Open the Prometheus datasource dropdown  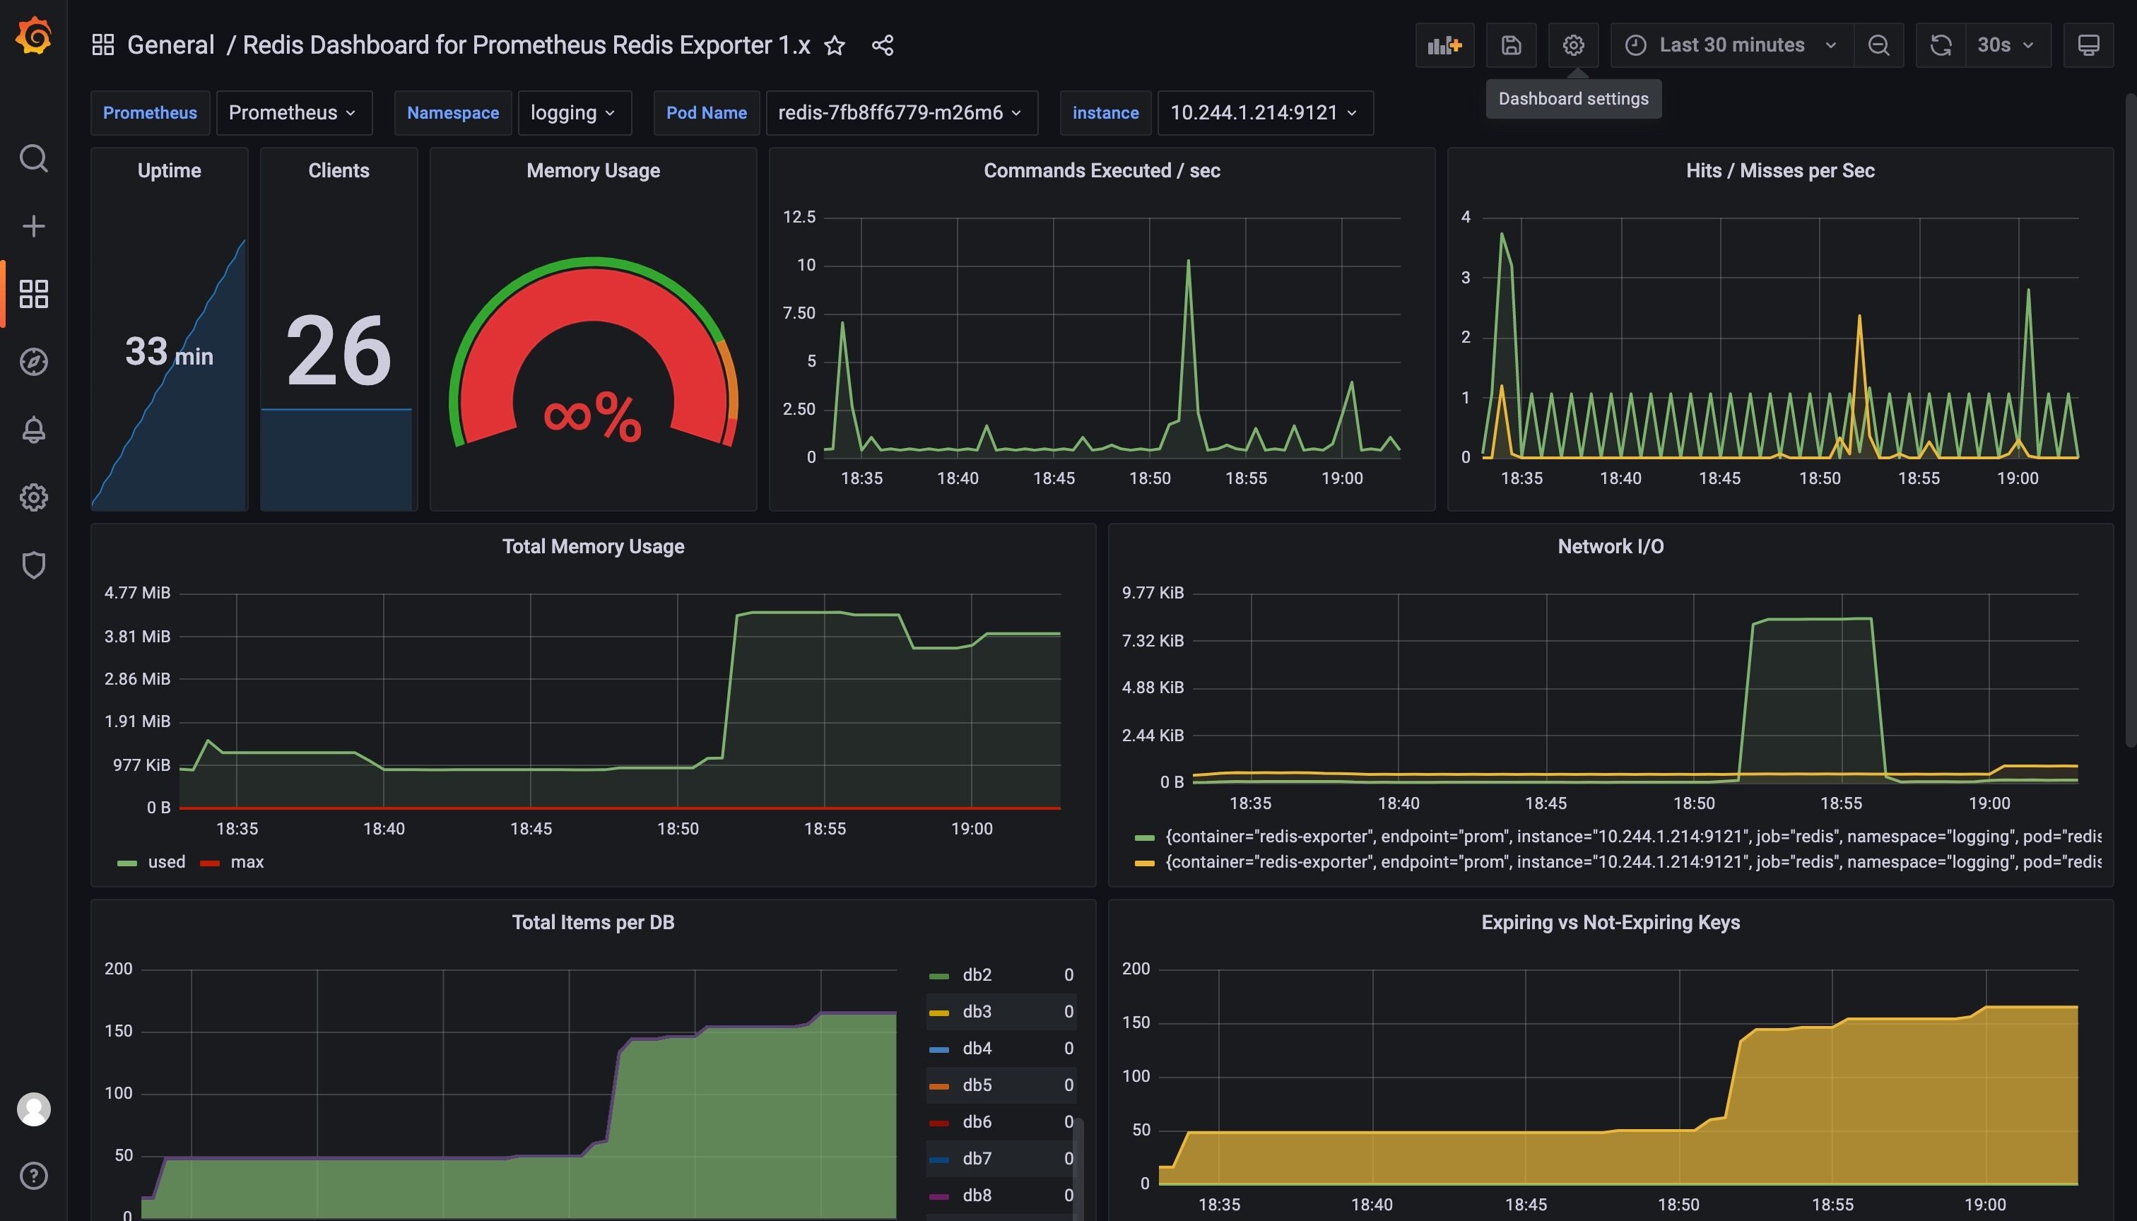point(293,112)
